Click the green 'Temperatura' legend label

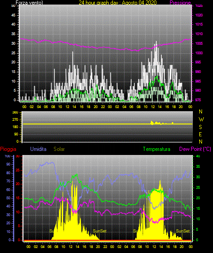(156, 149)
